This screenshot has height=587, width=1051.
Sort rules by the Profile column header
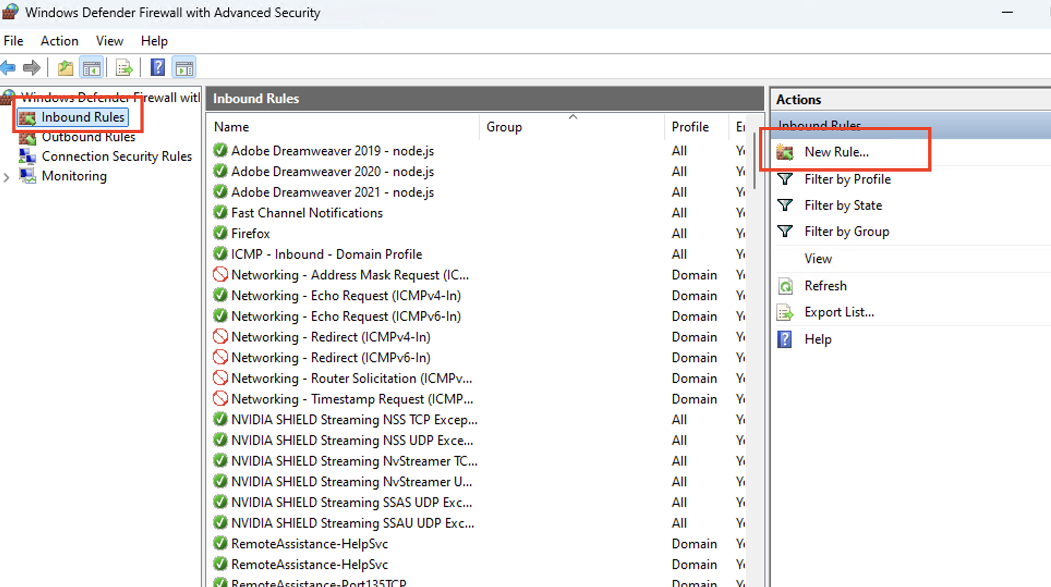[690, 127]
